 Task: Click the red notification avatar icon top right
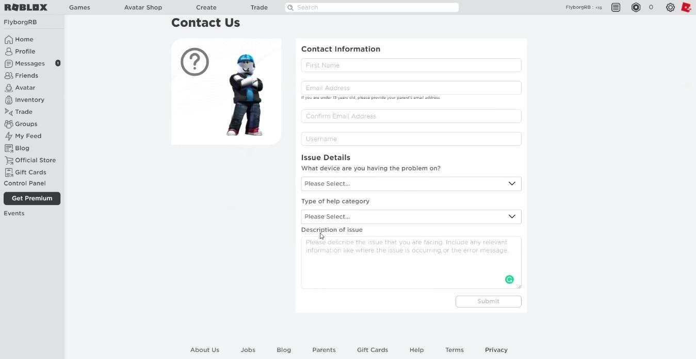tap(686, 7)
